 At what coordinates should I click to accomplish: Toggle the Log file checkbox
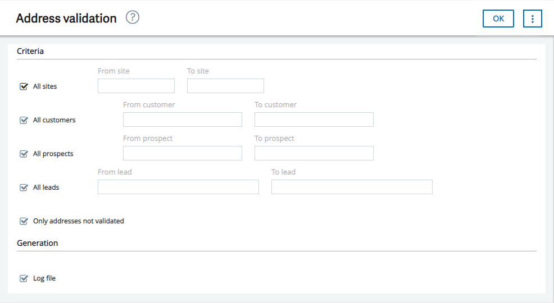[24, 278]
